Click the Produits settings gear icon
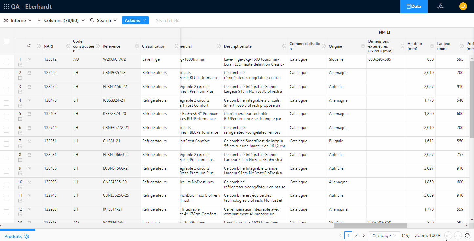474x241 pixels. click(x=27, y=236)
